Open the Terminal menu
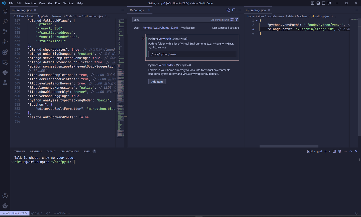Image resolution: width=361 pixels, height=217 pixels. coord(68,3)
